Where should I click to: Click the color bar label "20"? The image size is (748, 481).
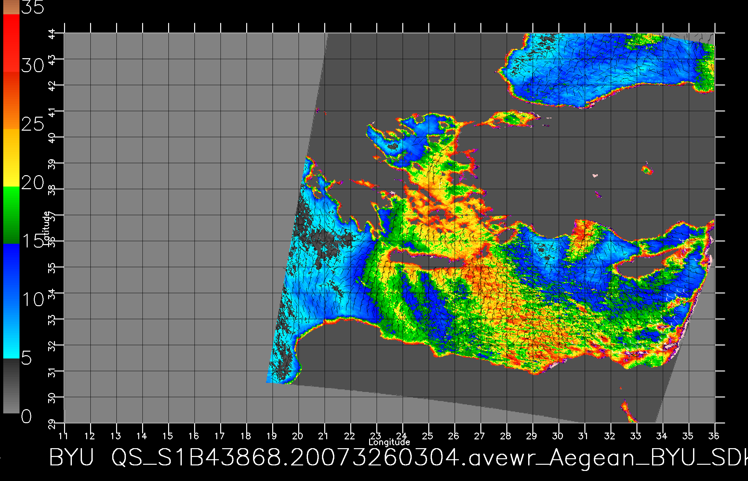pos(33,182)
